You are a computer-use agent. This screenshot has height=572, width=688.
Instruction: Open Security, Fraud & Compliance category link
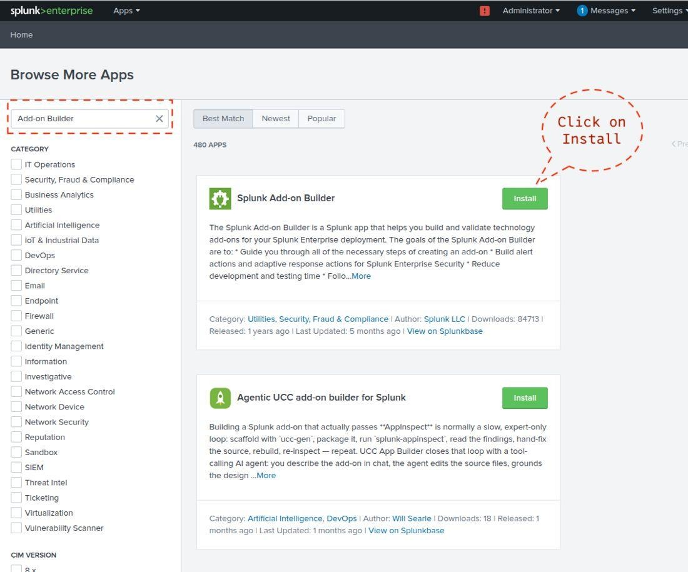coord(333,319)
